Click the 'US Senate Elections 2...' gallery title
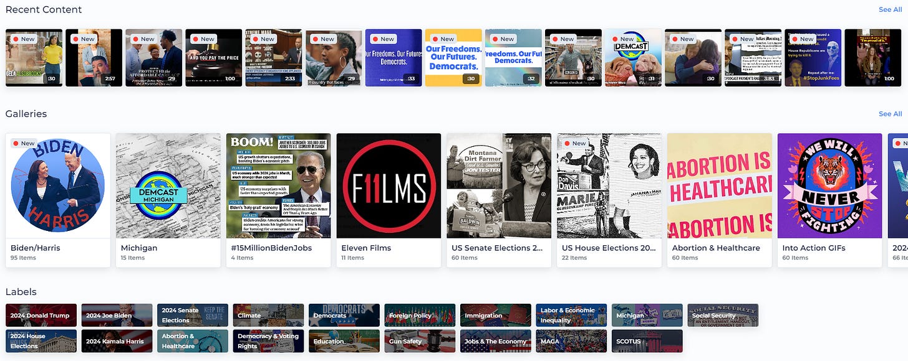 (497, 248)
